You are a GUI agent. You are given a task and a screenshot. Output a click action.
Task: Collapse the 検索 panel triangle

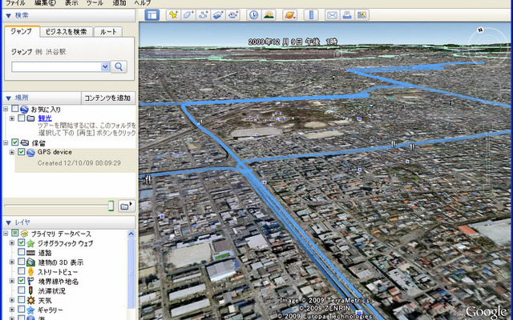(9, 15)
